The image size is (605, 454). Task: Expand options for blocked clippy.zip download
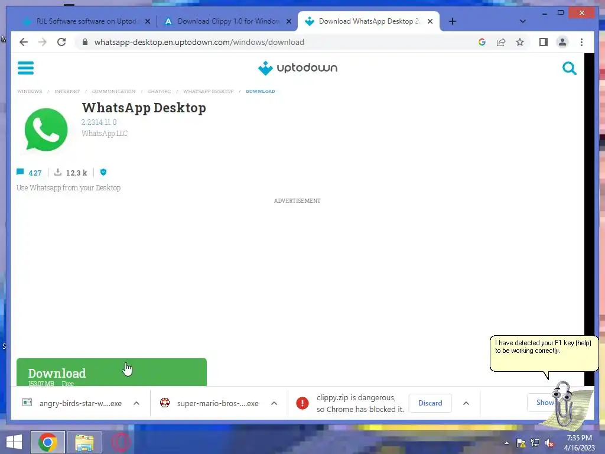click(466, 403)
